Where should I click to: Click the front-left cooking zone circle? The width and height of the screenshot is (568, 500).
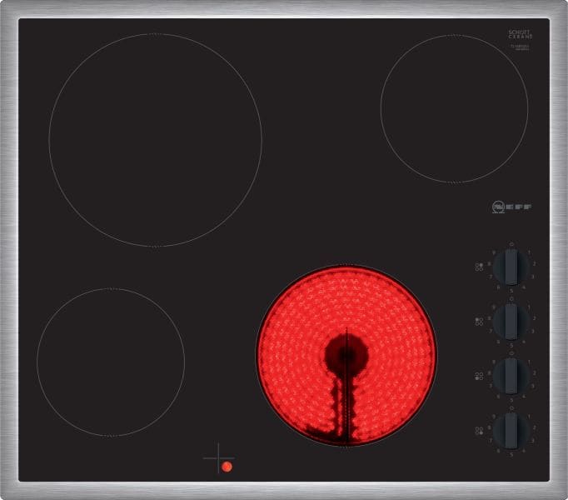point(111,362)
